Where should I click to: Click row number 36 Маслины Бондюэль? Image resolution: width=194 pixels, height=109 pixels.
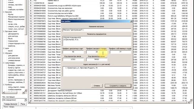(x=31, y=83)
